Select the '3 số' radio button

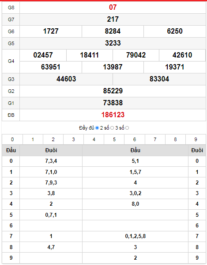127,128
